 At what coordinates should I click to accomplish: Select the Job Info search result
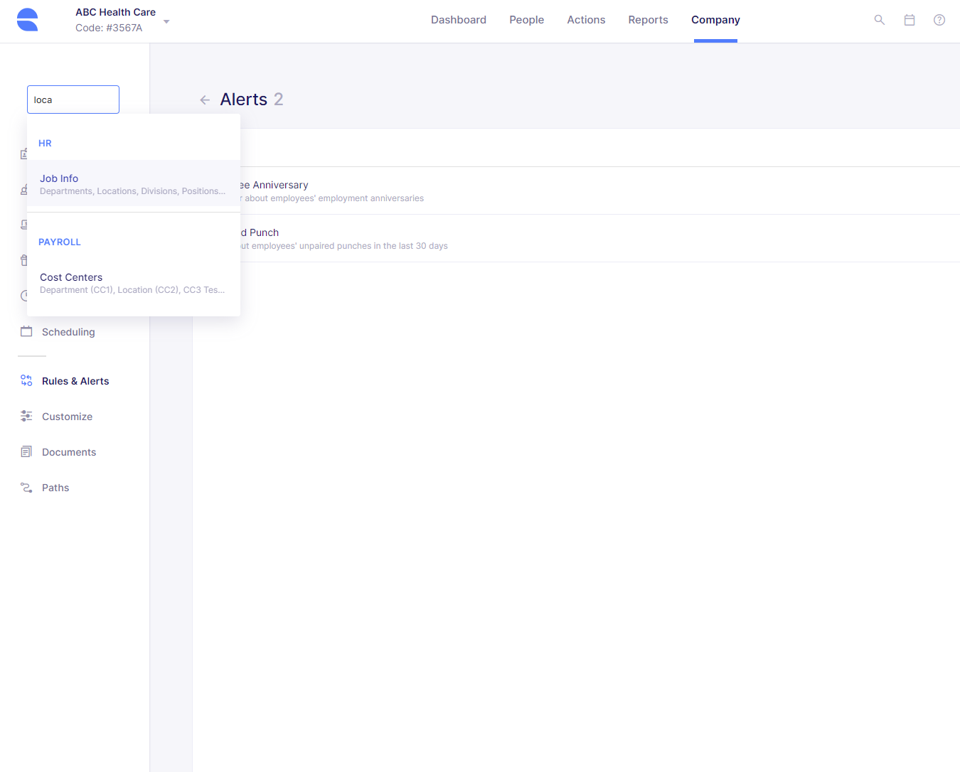[134, 184]
